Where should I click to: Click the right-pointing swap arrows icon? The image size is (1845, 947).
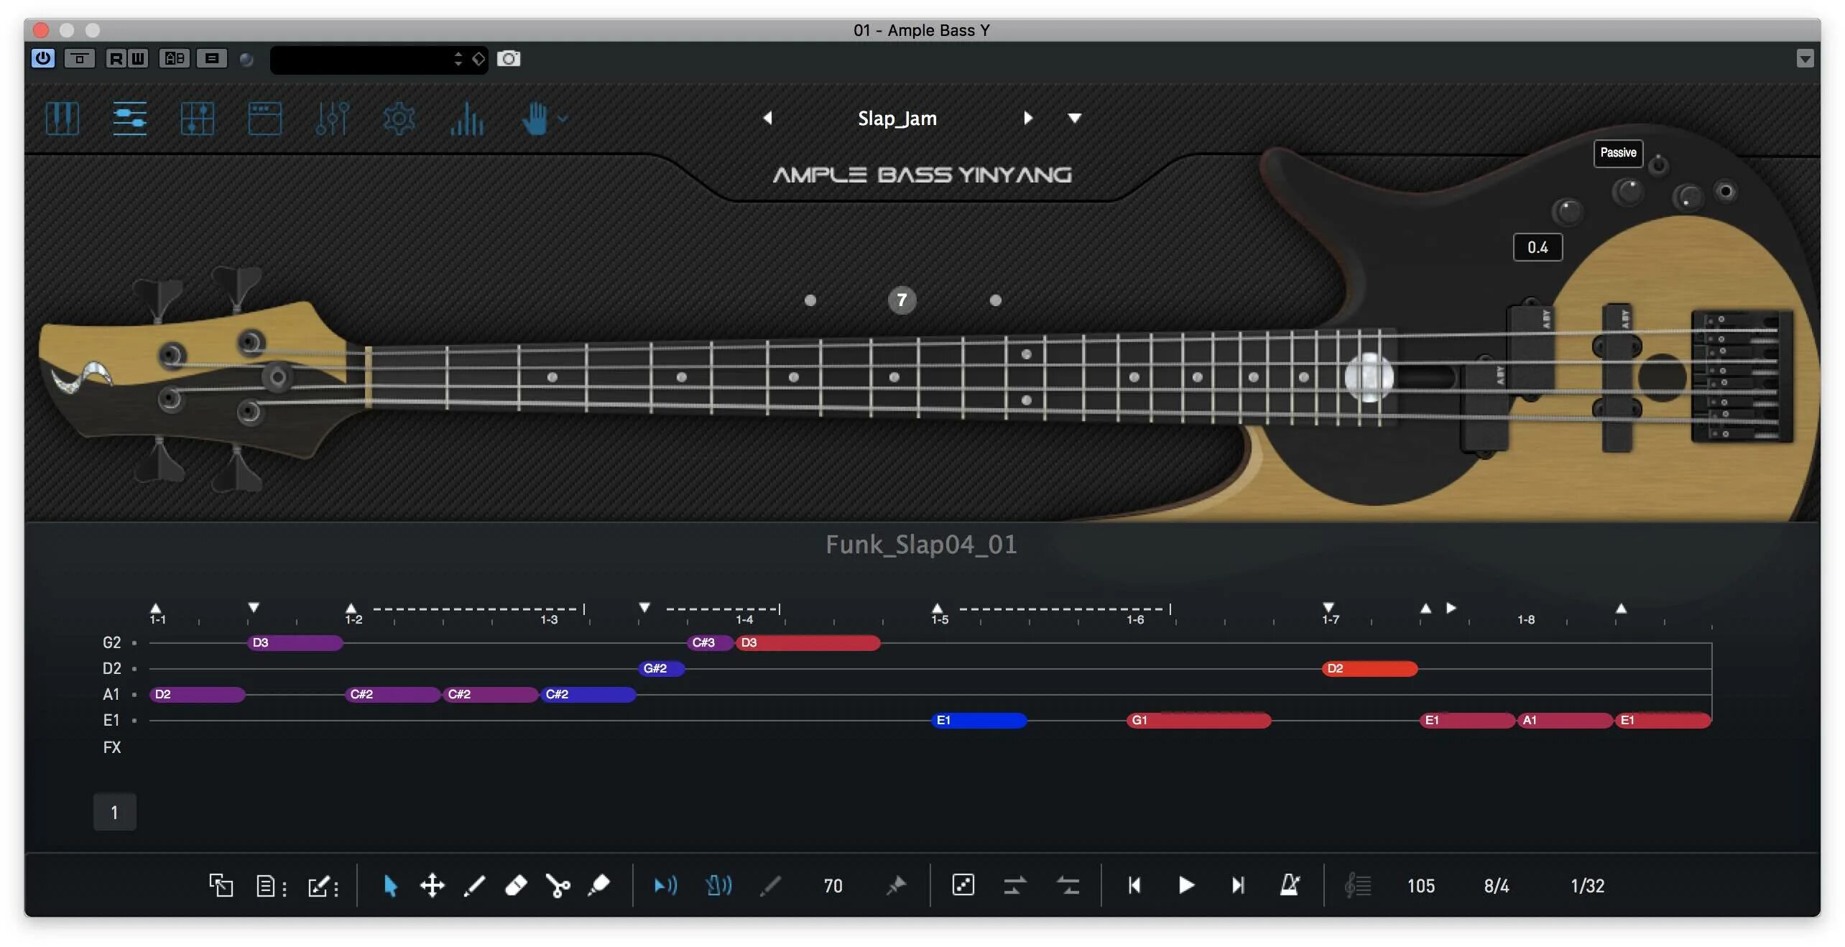click(1014, 885)
